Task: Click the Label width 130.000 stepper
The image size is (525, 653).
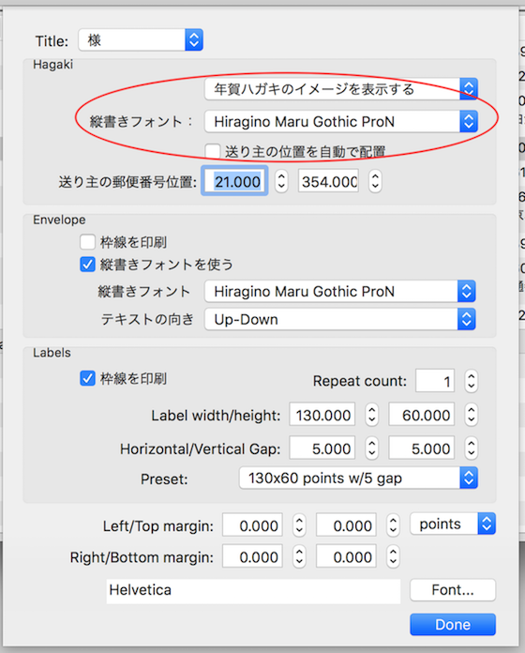Action: click(x=371, y=415)
